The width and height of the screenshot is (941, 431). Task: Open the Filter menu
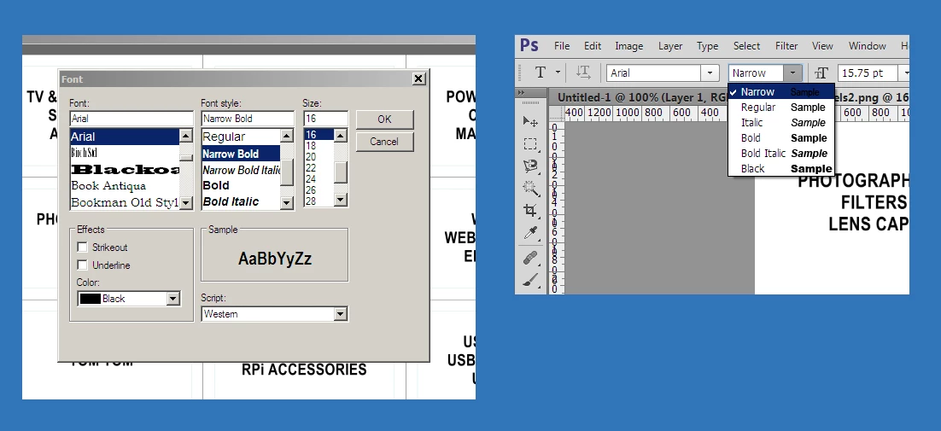tap(786, 45)
